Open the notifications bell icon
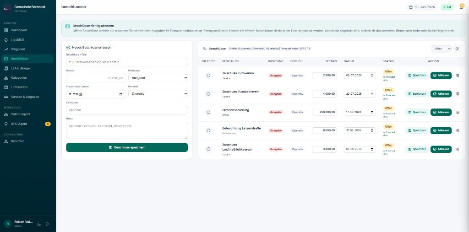Screen dimensions: 469x232 point(461,7)
